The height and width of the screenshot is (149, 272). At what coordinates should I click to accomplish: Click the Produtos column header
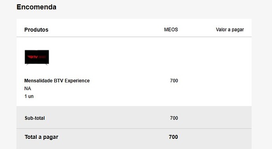36,30
